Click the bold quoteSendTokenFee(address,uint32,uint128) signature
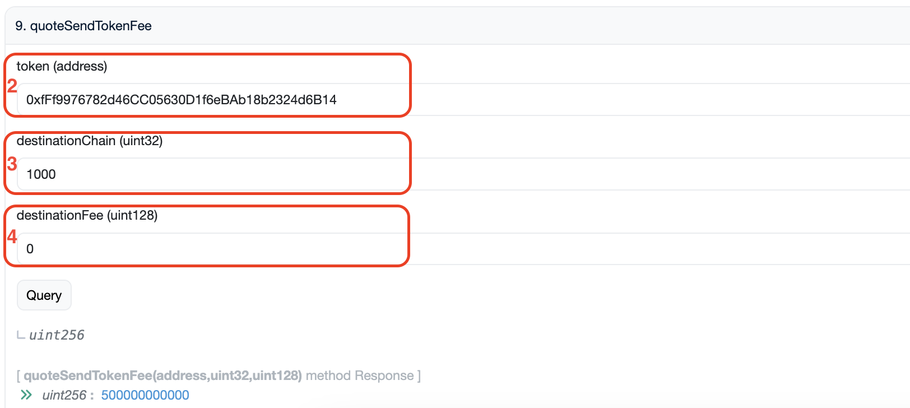The image size is (910, 408). (162, 375)
